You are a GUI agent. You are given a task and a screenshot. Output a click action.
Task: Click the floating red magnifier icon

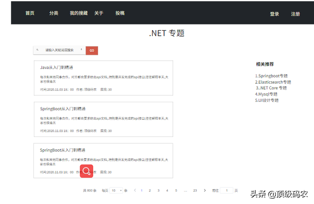click(86, 171)
